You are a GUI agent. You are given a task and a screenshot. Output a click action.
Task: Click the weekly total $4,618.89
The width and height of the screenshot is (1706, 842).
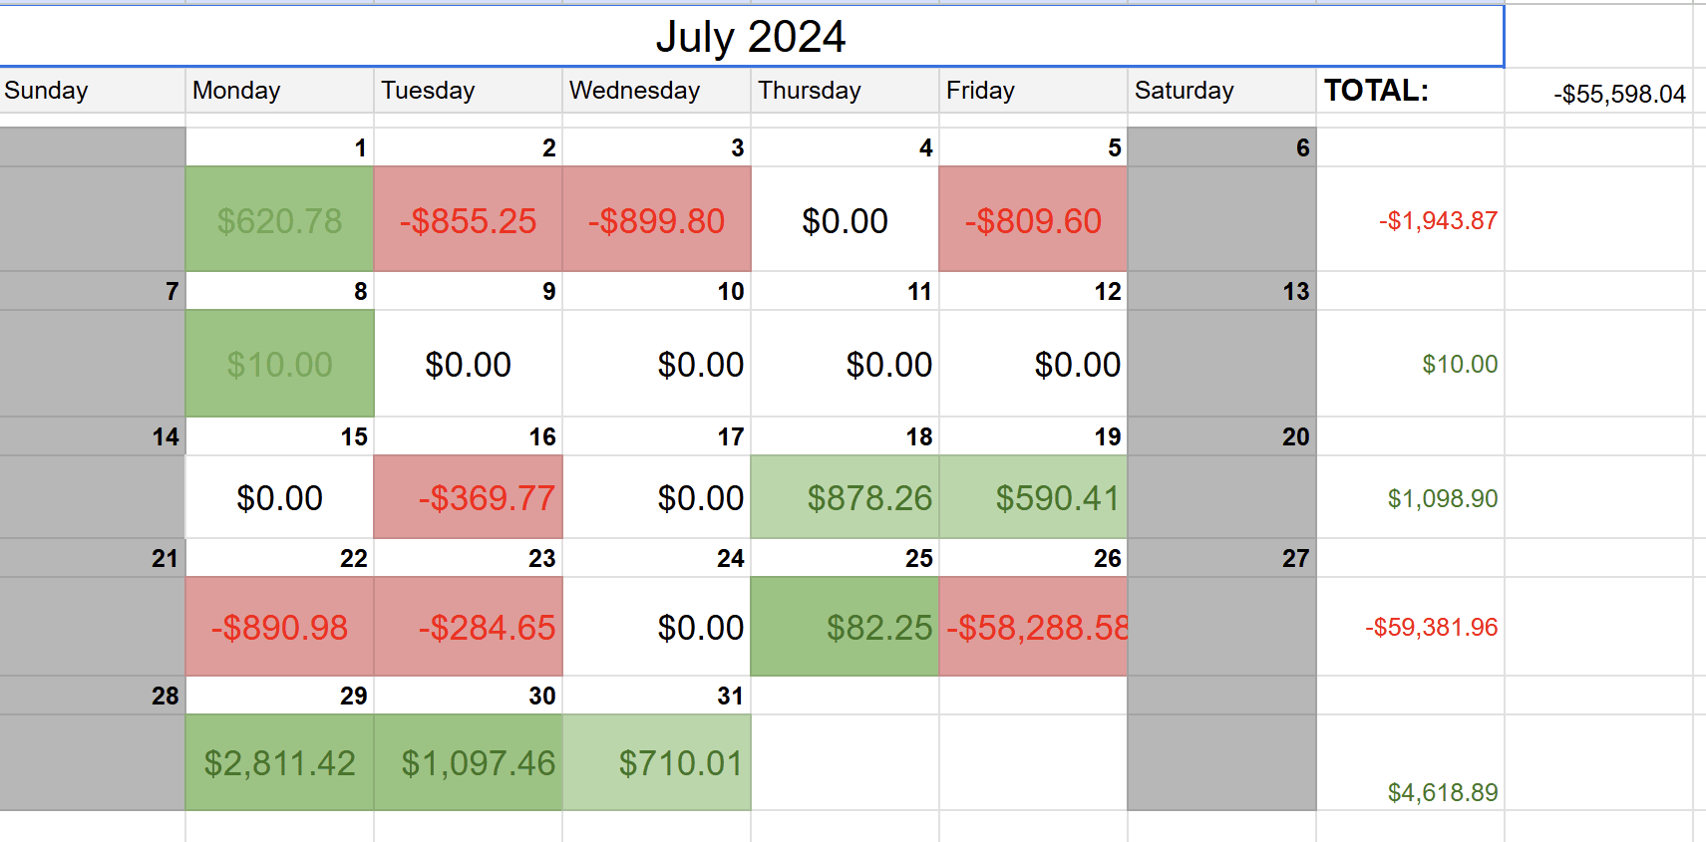point(1442,792)
